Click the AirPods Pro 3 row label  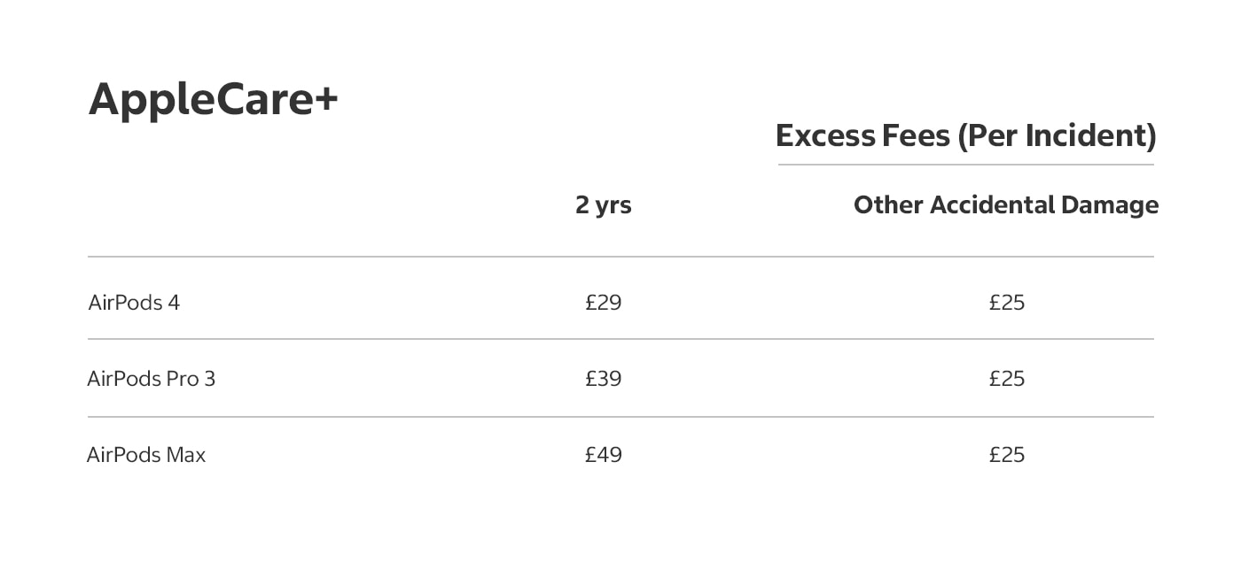click(x=151, y=379)
